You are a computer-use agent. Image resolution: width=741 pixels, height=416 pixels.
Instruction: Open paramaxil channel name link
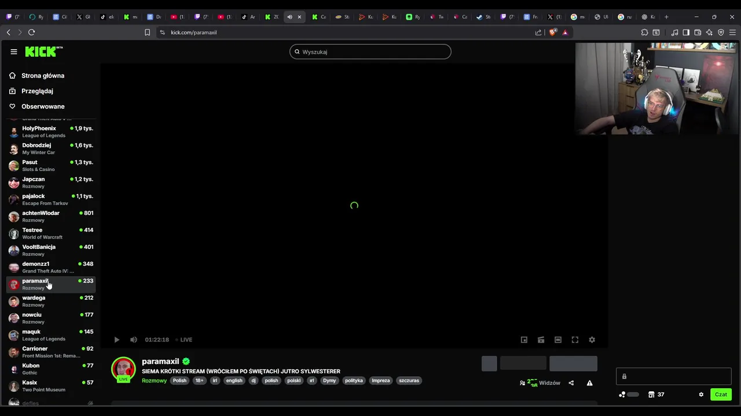click(160, 362)
